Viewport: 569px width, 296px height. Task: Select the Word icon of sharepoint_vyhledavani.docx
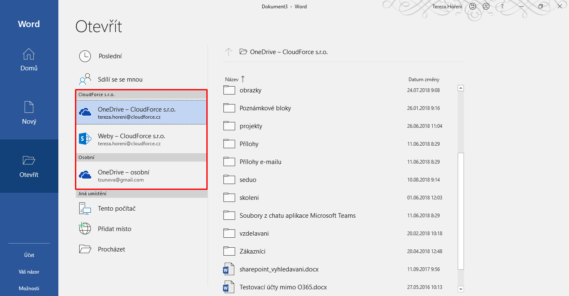pos(229,269)
